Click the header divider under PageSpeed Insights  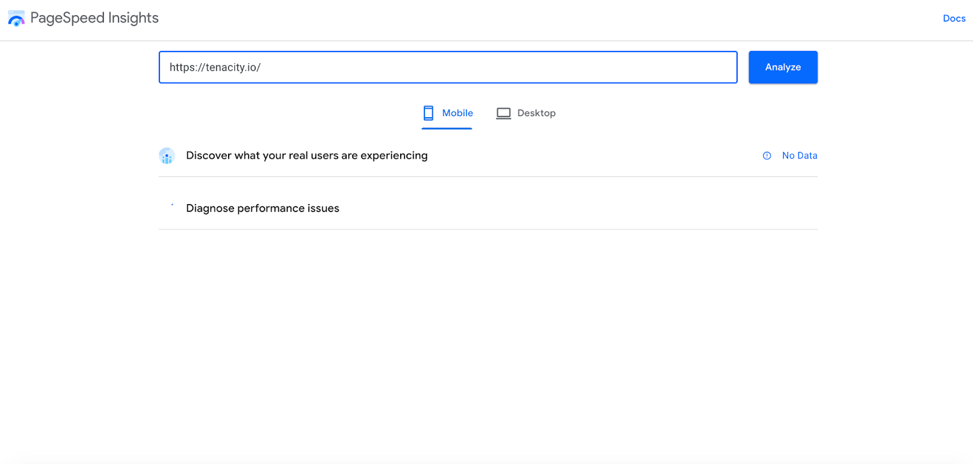(x=486, y=41)
